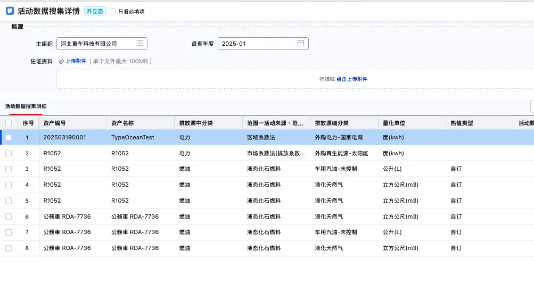Click the document icon beside 活动数据搜集详情 title
Viewport: 534px width, 300px height.
pyautogui.click(x=10, y=11)
